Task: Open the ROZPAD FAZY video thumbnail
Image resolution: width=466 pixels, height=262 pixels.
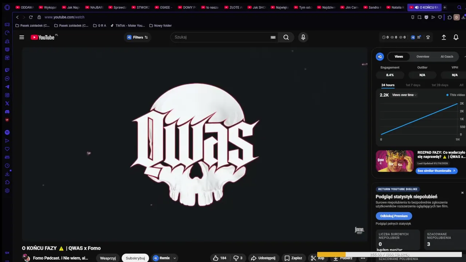Action: (x=395, y=161)
